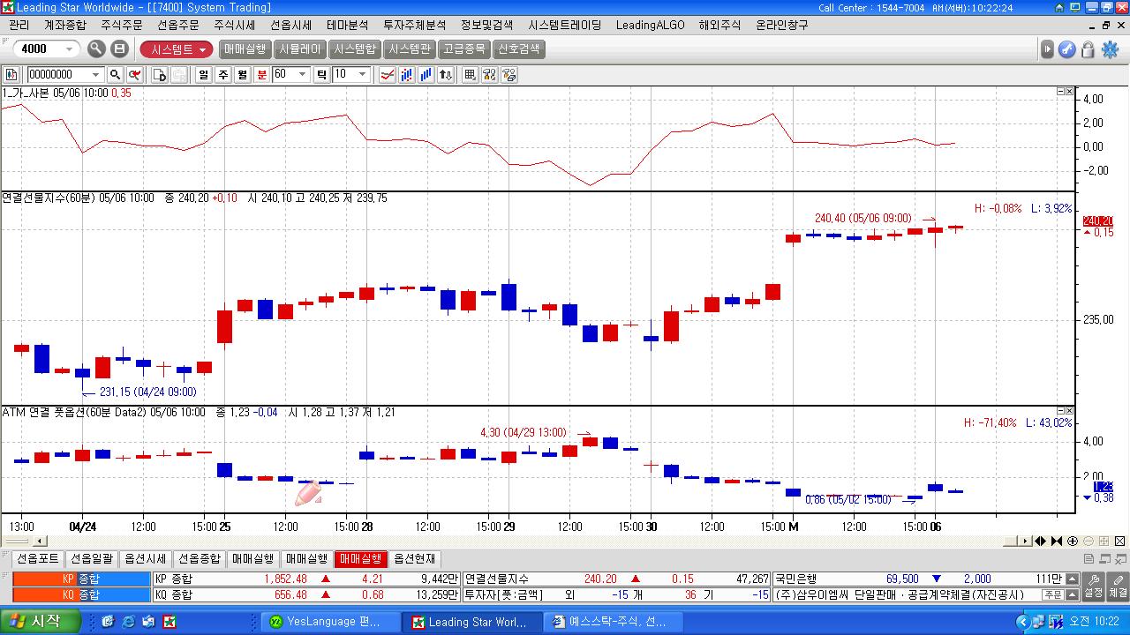Select the 틱 (tick) period toggle

coord(321,75)
